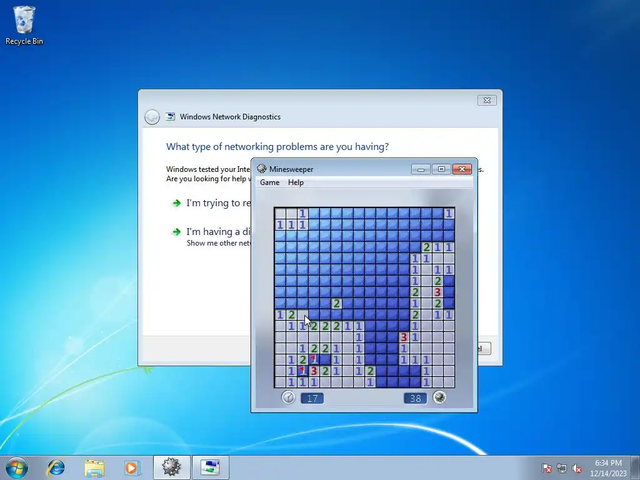Switch to Network Diagnostics via its taskbar button
Image resolution: width=640 pixels, height=480 pixels.
pyautogui.click(x=210, y=467)
